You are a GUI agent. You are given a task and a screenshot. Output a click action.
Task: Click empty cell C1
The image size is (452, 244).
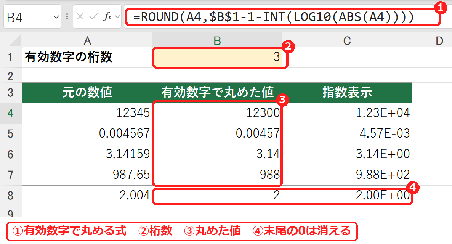347,58
